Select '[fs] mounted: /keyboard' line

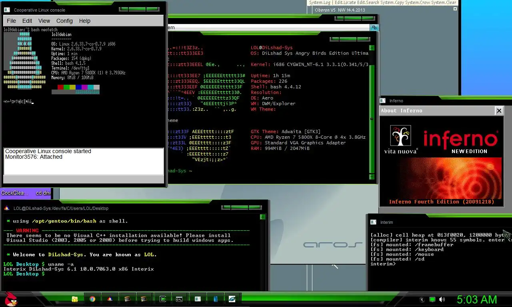click(407, 249)
